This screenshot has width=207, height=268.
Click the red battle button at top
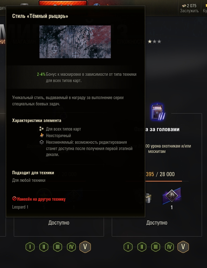[x=63, y=3]
